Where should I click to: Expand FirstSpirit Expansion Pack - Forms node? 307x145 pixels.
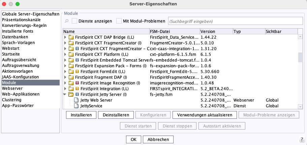pos(65,66)
